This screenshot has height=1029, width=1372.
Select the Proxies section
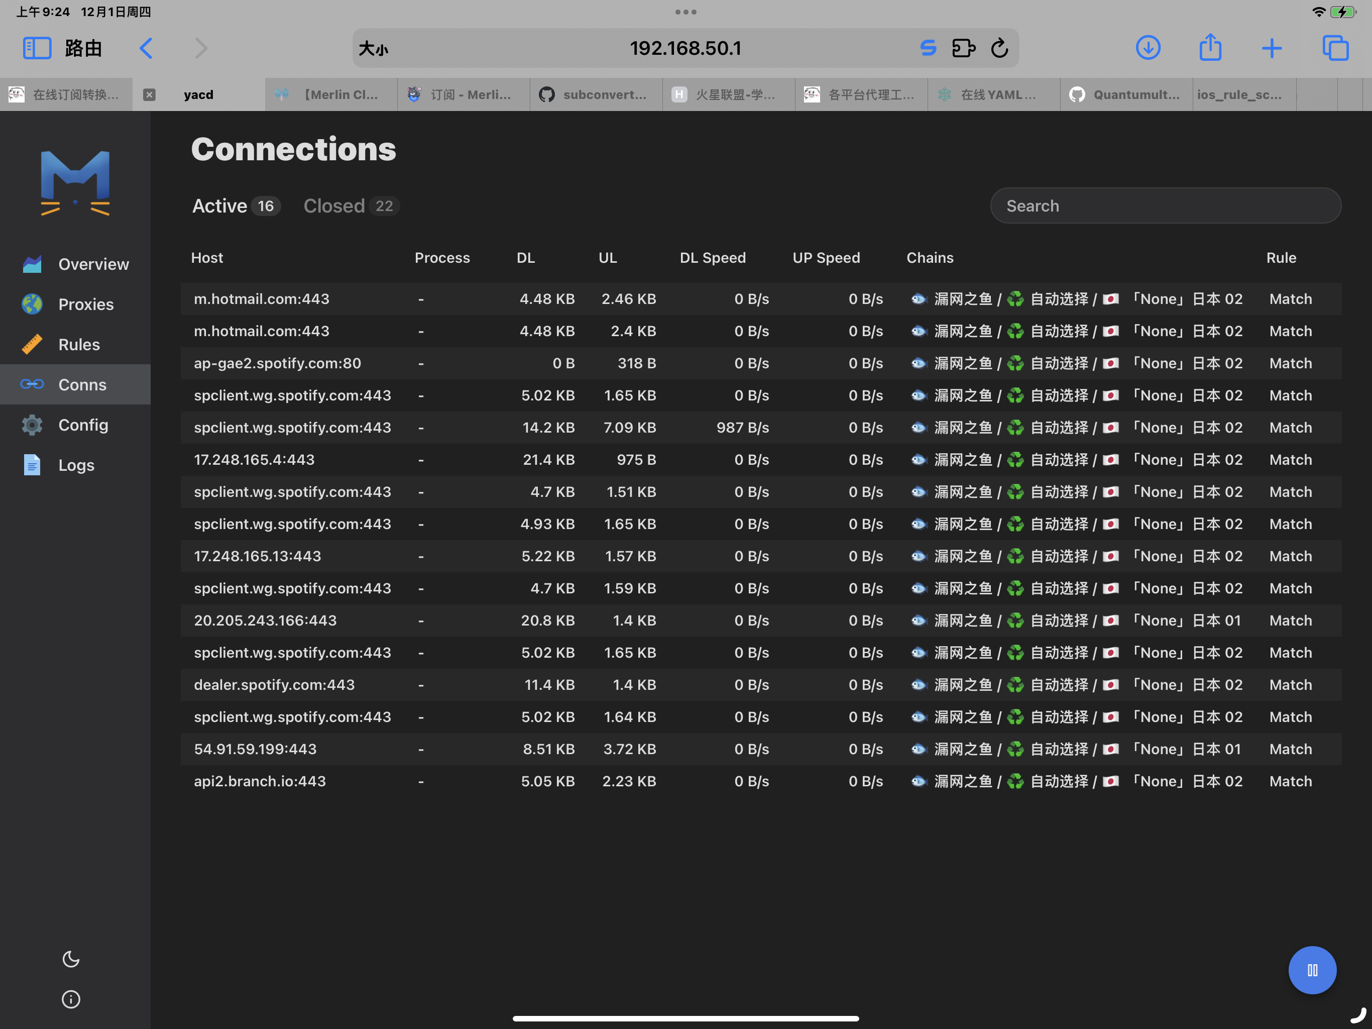85,304
